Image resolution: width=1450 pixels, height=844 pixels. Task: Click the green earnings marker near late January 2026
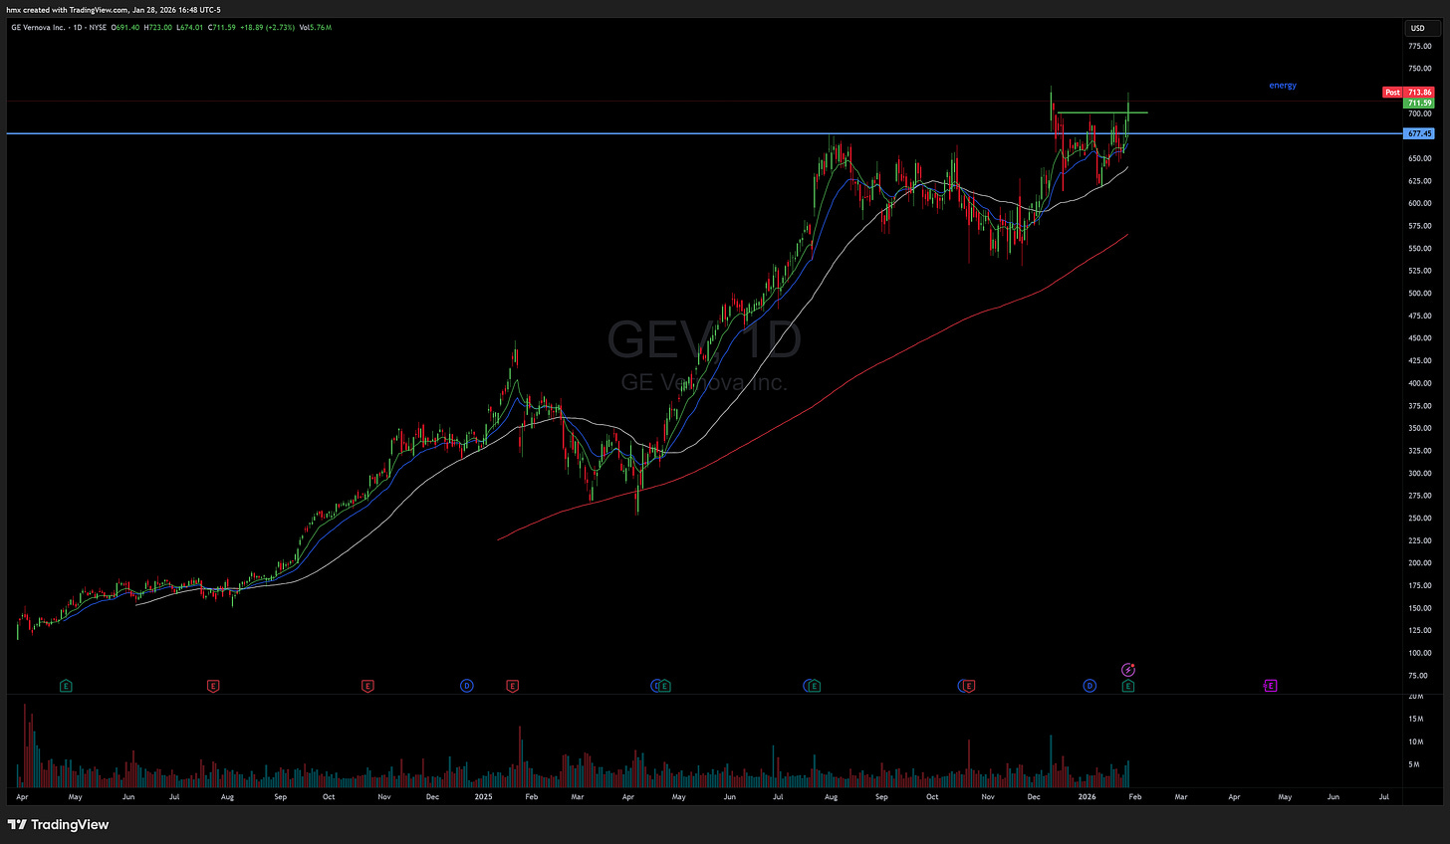coord(1128,686)
